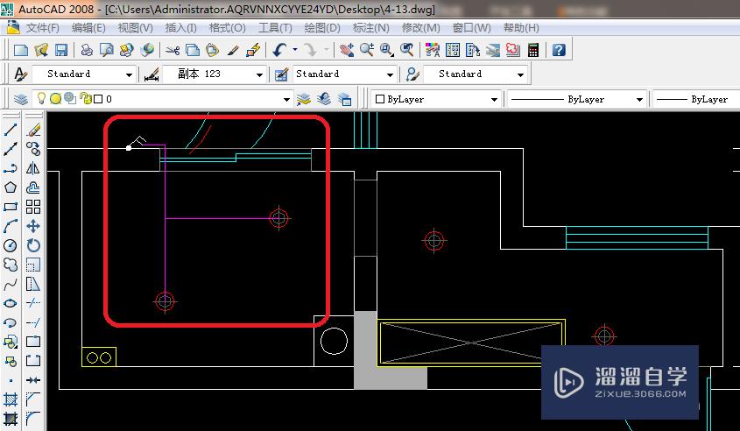Open the 绘图(D) menu
The width and height of the screenshot is (740, 431).
pos(321,27)
